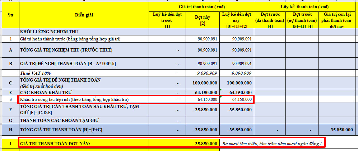Select 35.850.000 under Giá trị còn lại column
This screenshot has width=358, height=151.
(x=337, y=130)
